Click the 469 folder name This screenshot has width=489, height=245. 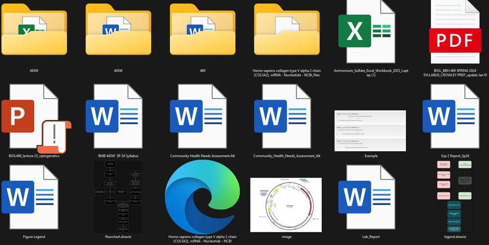202,71
